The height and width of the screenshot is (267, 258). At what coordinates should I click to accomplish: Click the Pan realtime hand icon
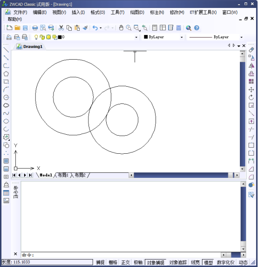pyautogui.click(x=121, y=28)
